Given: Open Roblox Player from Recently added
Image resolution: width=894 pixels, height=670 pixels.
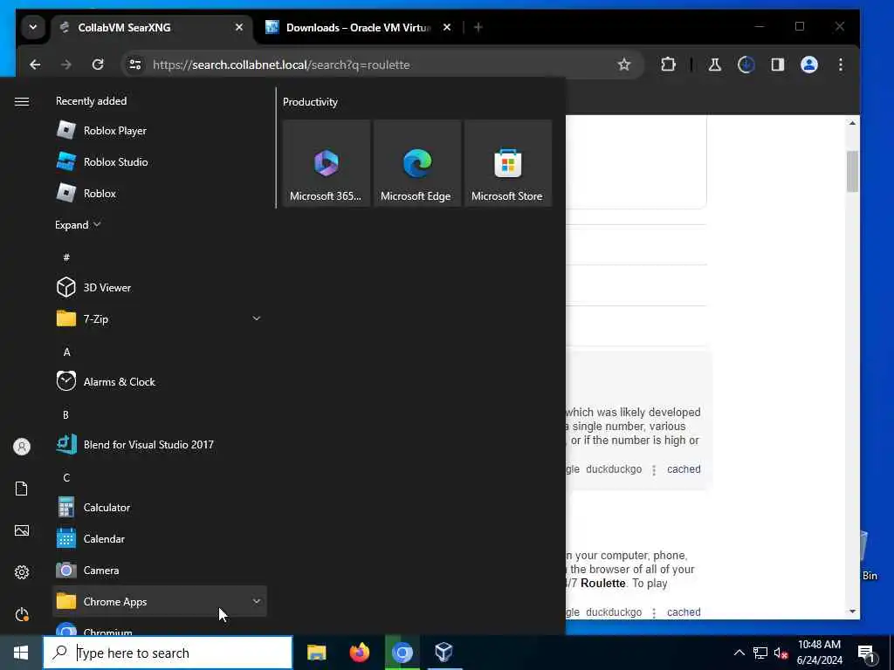Looking at the screenshot, I should [x=160, y=131].
